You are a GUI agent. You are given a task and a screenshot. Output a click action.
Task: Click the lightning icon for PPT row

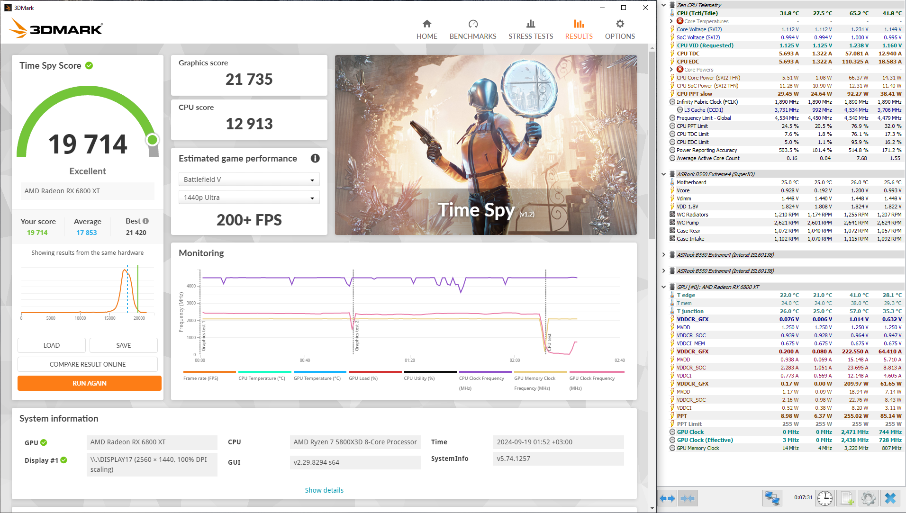(x=672, y=416)
